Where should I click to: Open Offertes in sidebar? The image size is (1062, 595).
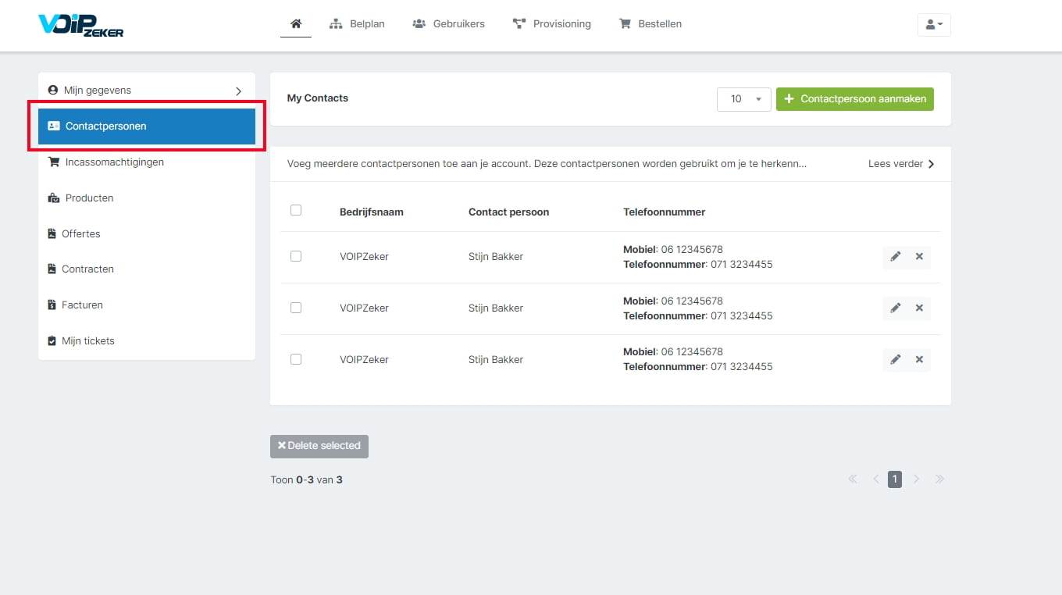click(147, 233)
